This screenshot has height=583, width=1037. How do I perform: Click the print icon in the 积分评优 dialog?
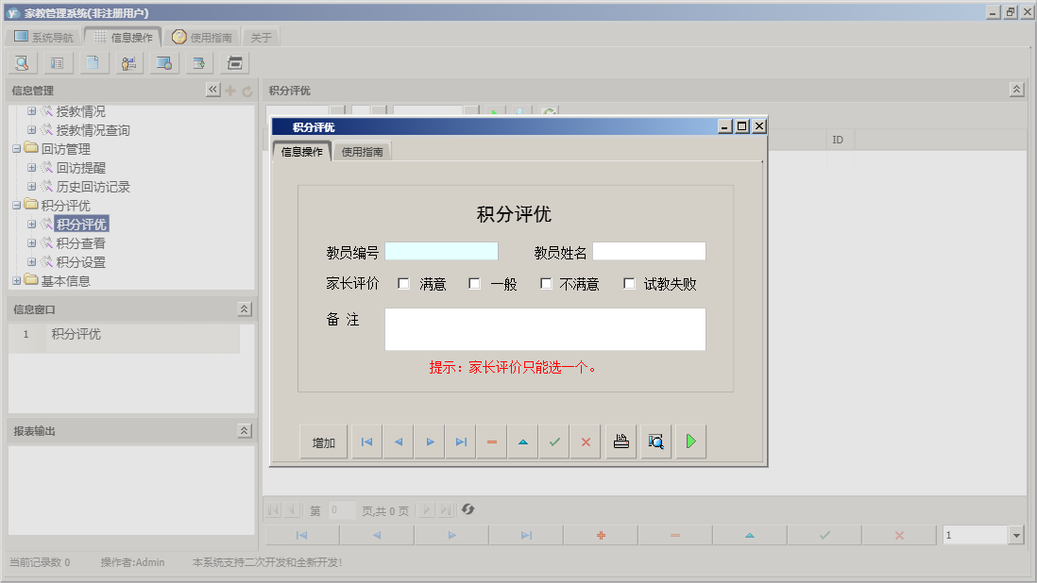[620, 441]
